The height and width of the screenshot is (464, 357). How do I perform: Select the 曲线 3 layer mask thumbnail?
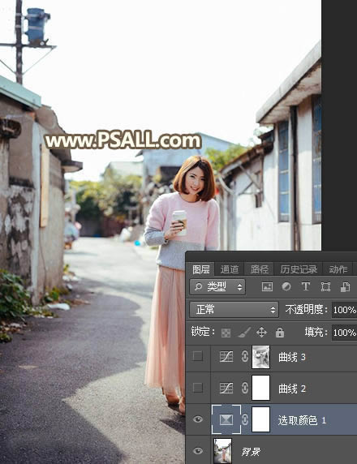pos(260,357)
